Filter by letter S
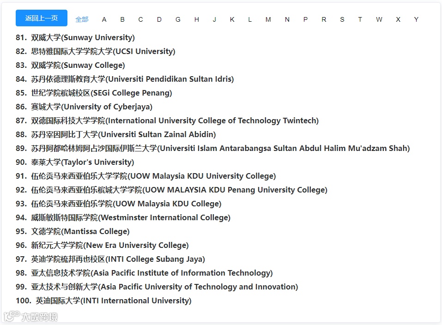442x325 pixels. 342,19
